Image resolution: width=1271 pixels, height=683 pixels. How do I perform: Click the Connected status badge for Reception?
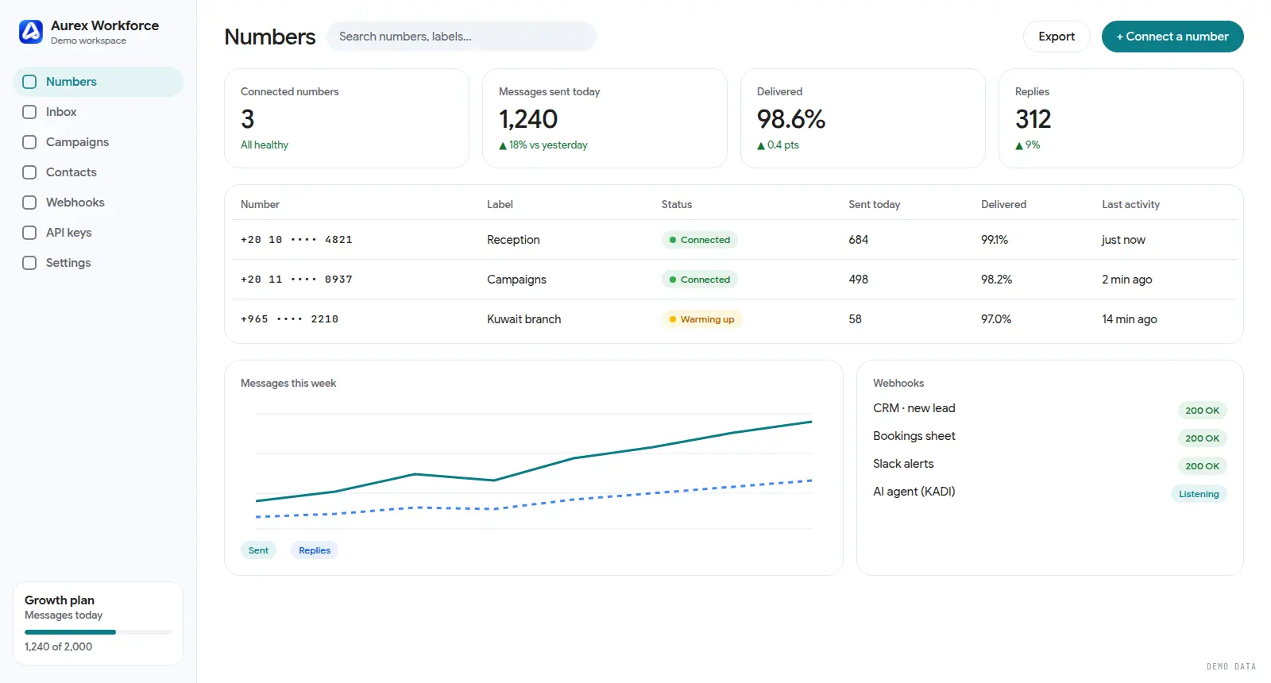(700, 240)
